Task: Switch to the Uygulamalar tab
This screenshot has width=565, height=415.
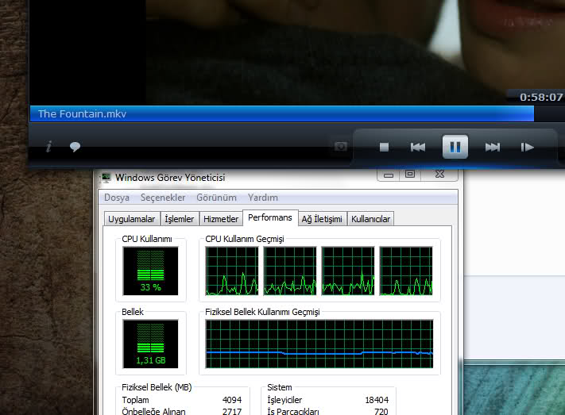Action: click(x=132, y=219)
